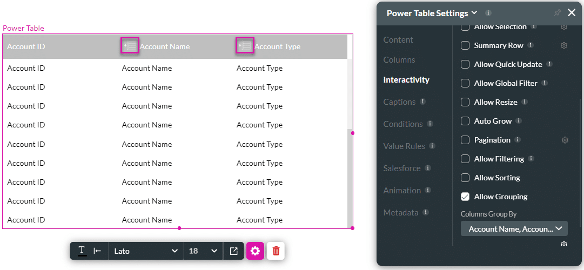Click the Columns Group By label

click(x=489, y=214)
